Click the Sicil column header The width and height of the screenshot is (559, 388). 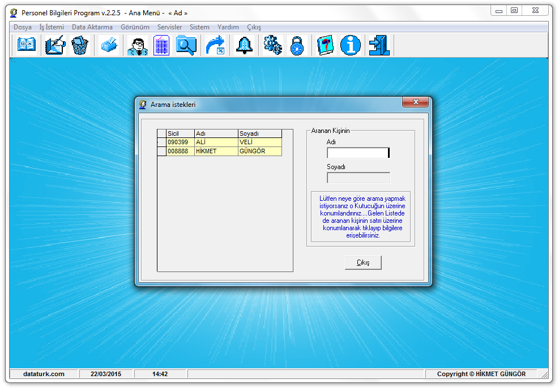[x=181, y=133]
